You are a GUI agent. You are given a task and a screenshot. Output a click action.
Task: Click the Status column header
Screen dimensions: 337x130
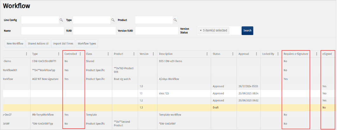(217, 54)
